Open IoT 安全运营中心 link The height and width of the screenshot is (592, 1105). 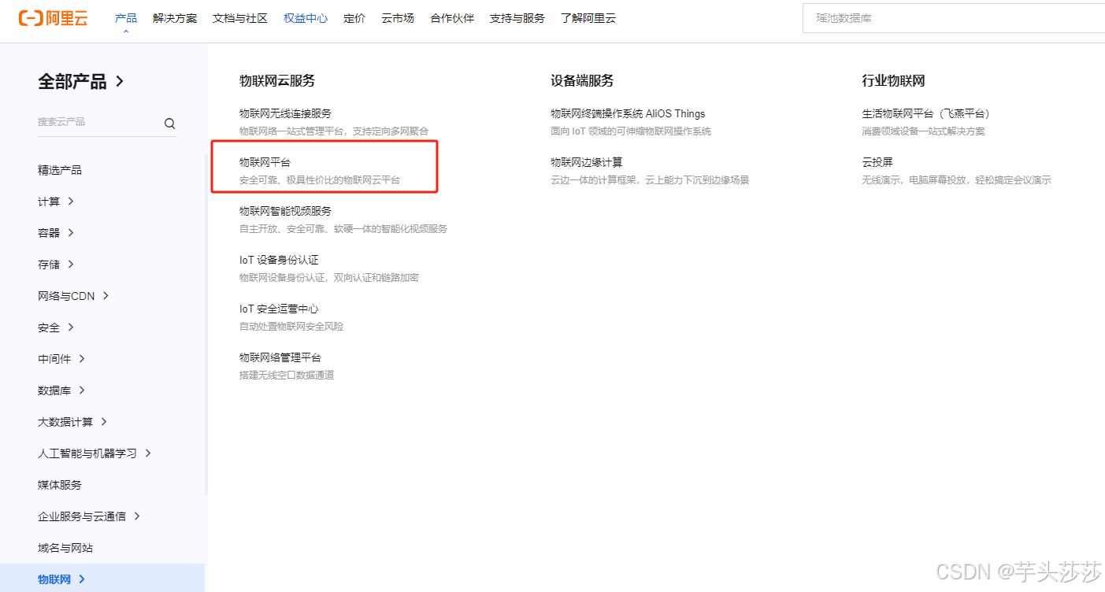(x=279, y=309)
